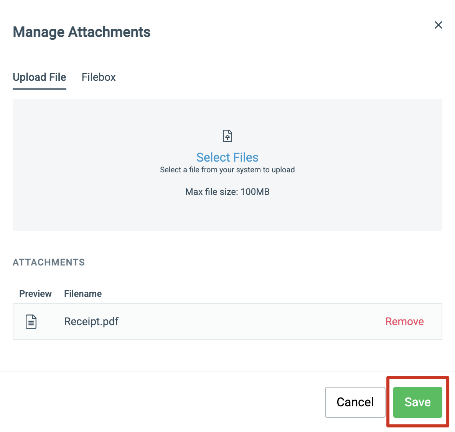Click the Manage Attachments title
The height and width of the screenshot is (432, 455).
pos(82,32)
